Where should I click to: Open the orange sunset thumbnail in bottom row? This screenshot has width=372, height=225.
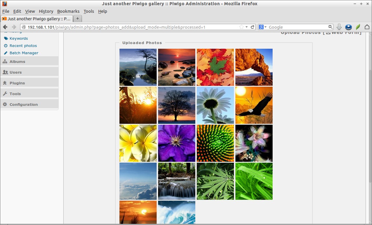[138, 212]
